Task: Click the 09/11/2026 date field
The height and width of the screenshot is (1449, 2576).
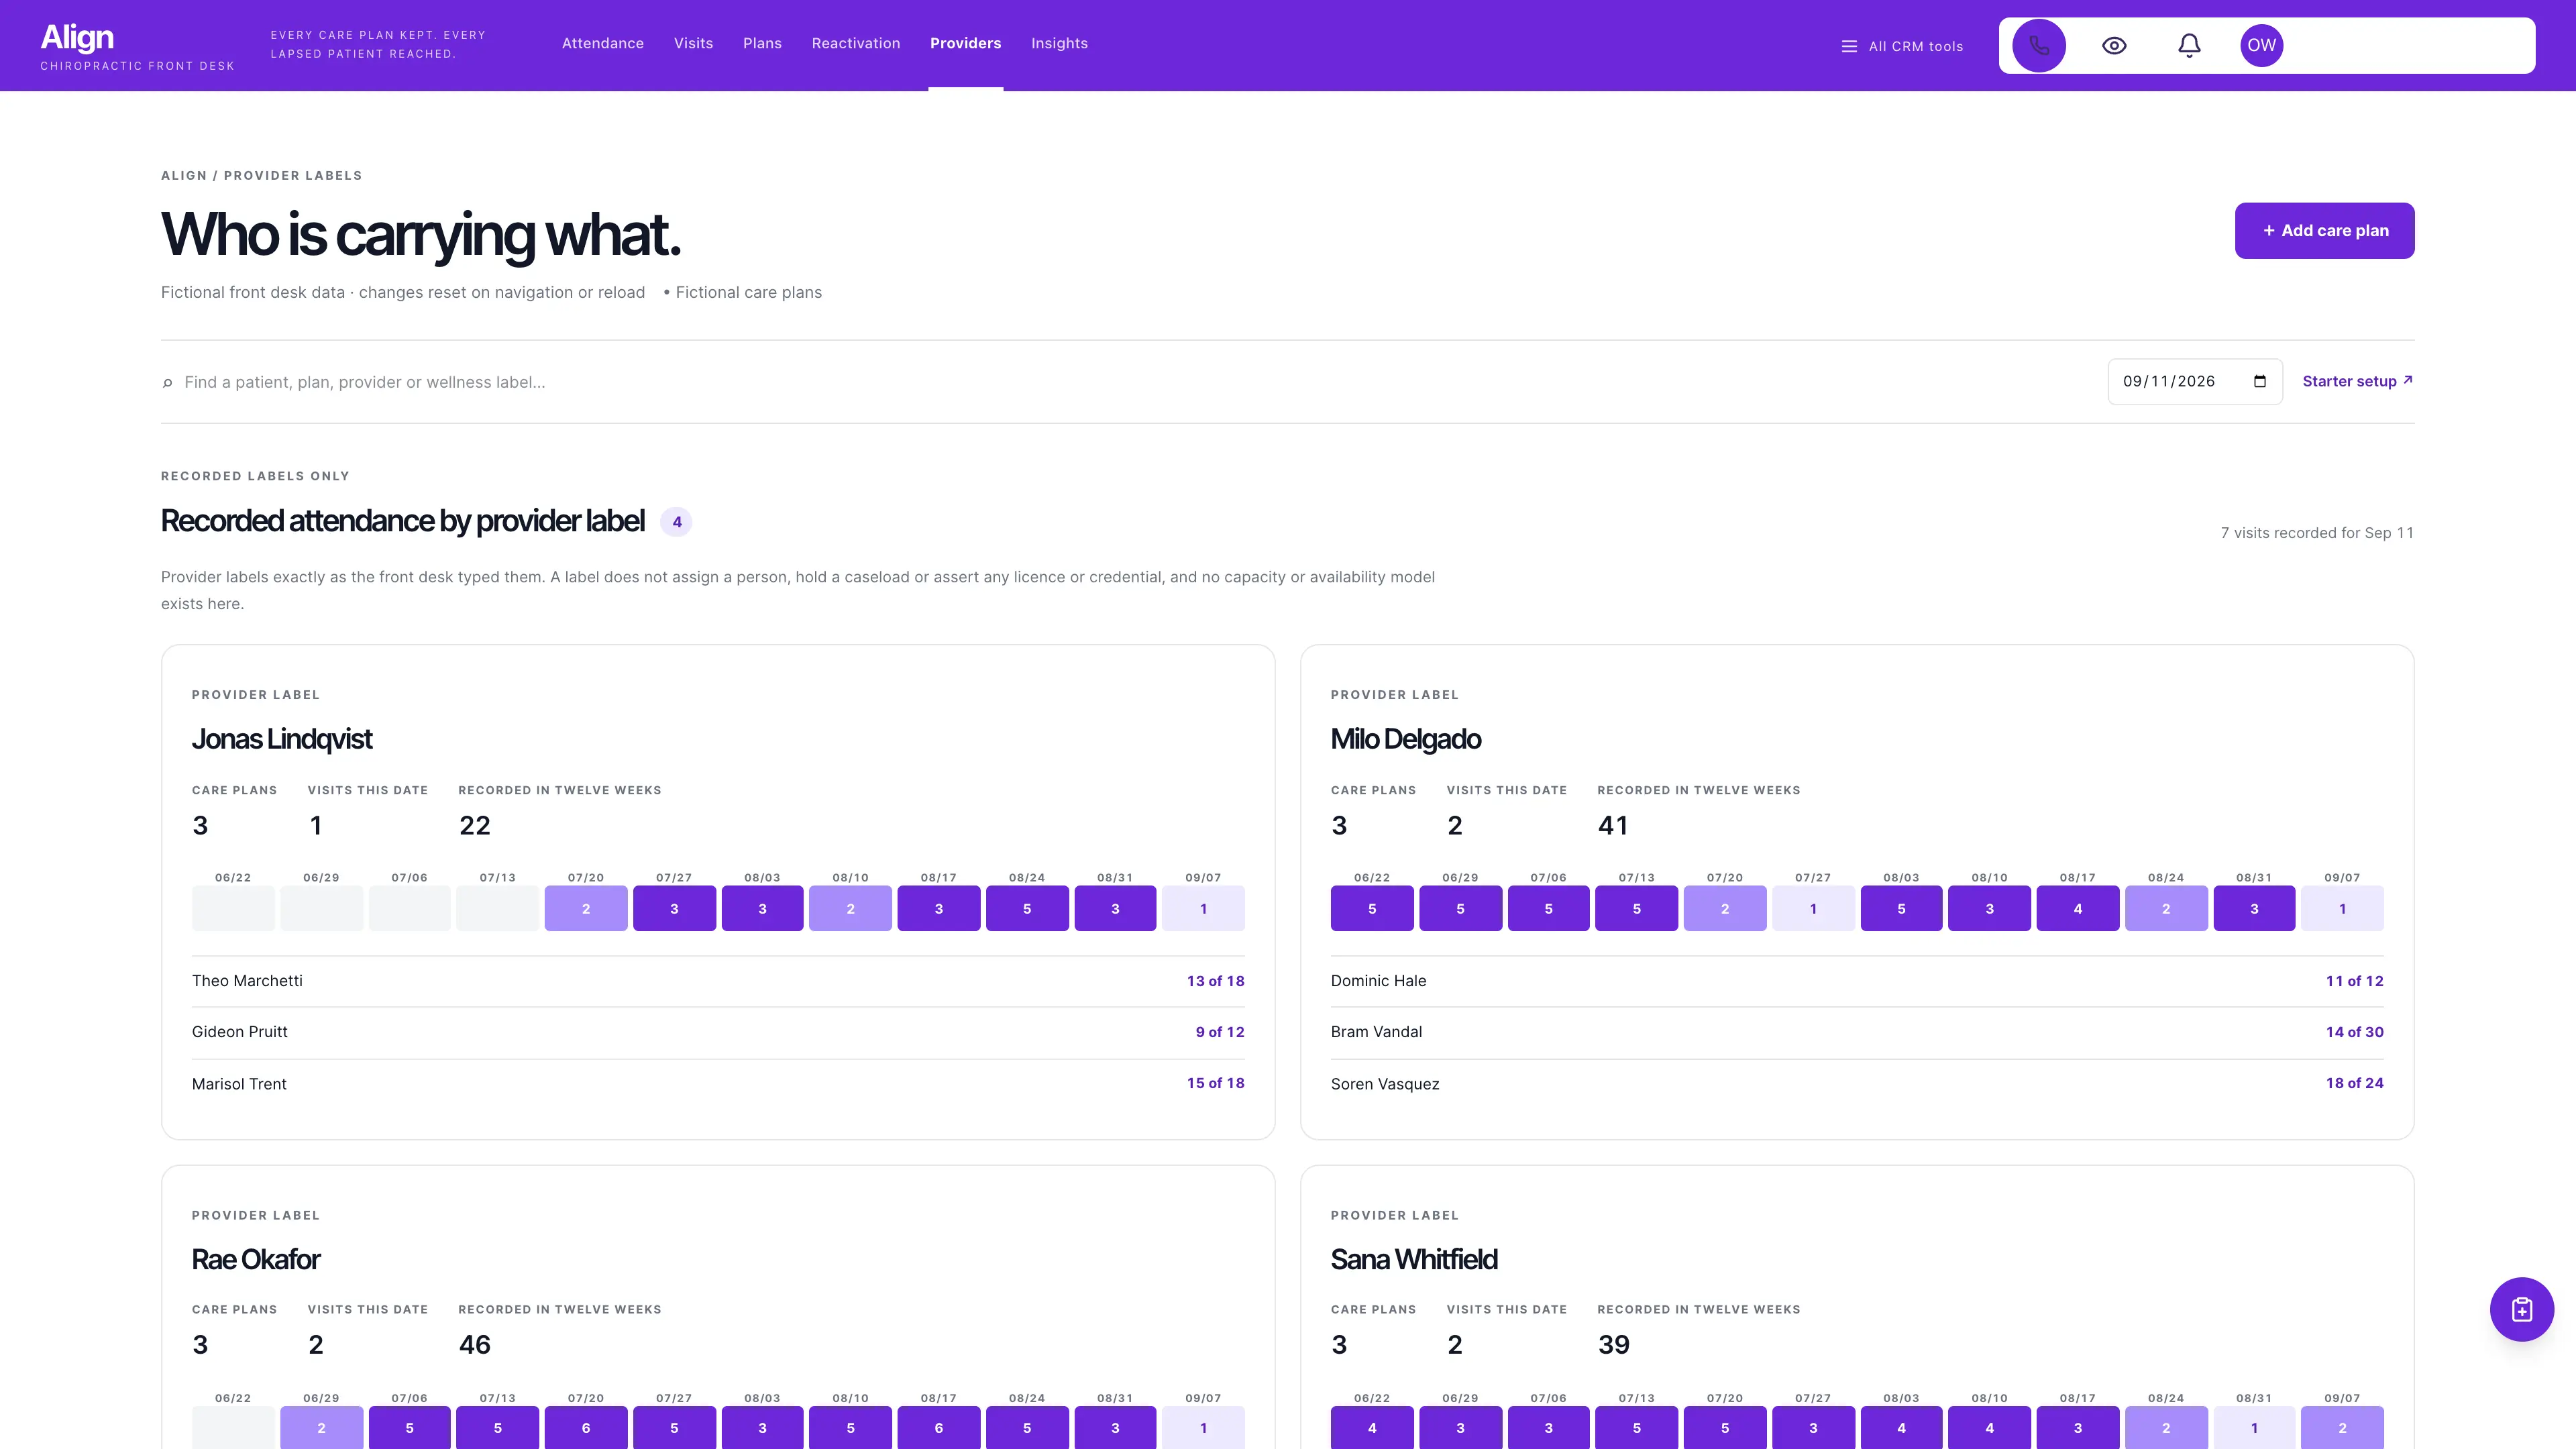Action: (x=2194, y=381)
